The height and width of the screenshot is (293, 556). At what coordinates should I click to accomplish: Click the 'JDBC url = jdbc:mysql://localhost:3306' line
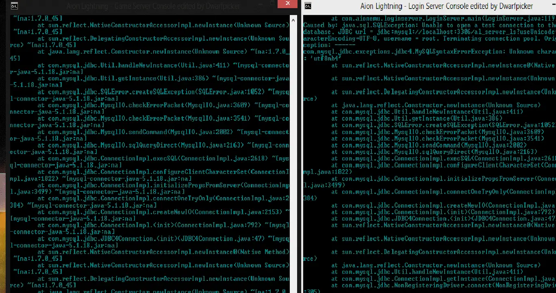click(429, 32)
